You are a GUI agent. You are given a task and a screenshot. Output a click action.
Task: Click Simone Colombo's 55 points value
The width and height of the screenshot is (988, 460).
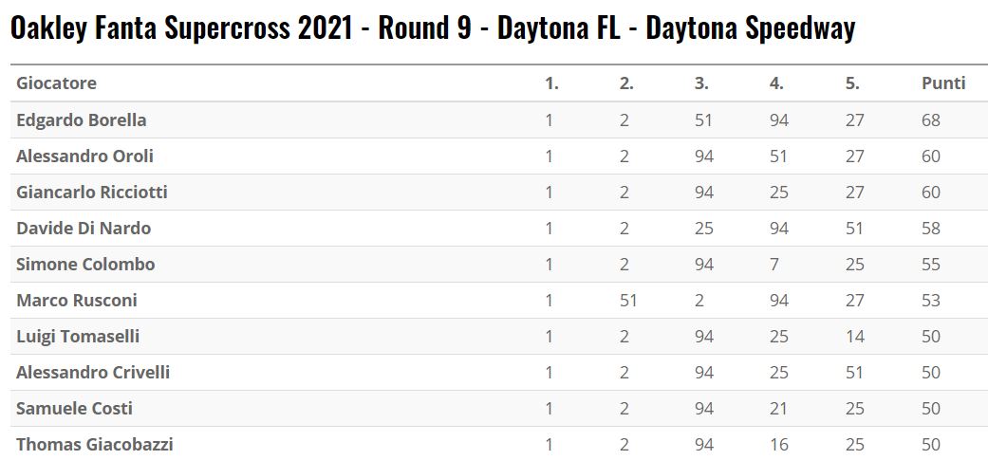click(x=930, y=265)
